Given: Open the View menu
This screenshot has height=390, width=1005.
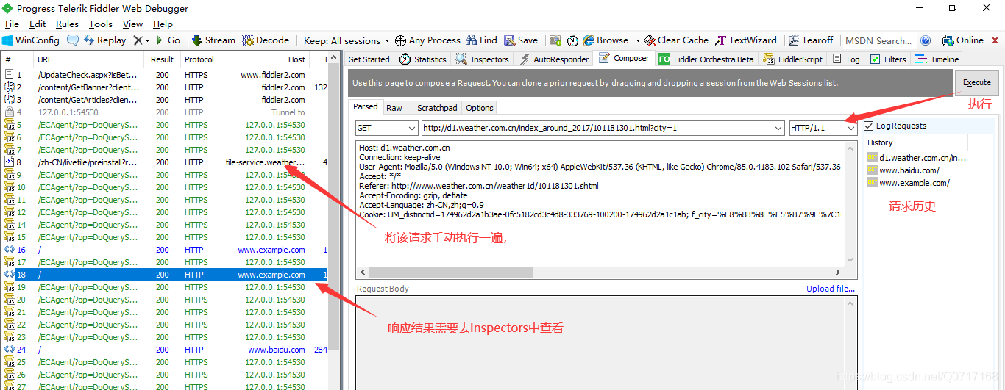Looking at the screenshot, I should click(133, 24).
